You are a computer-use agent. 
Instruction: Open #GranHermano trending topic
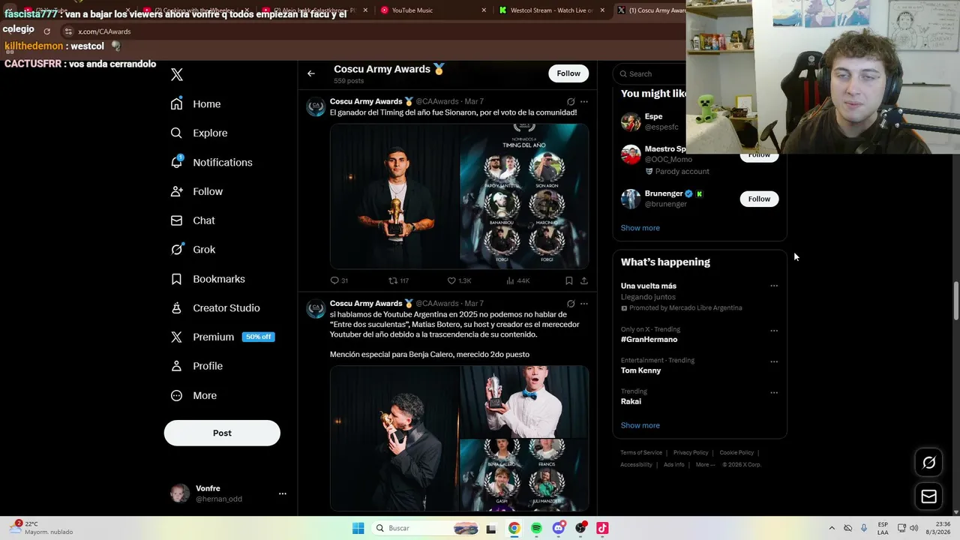[x=649, y=340]
